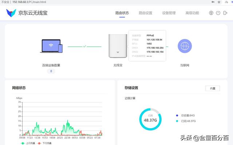Toggle the 上行流量 chart legend
233x145 pixels.
[x=28, y=143]
